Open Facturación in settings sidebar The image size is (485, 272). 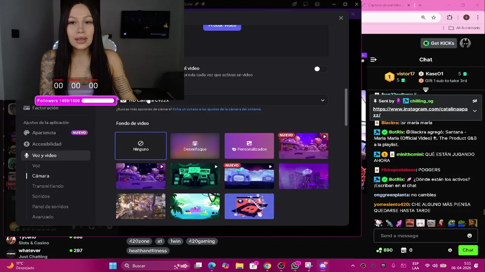point(45,108)
